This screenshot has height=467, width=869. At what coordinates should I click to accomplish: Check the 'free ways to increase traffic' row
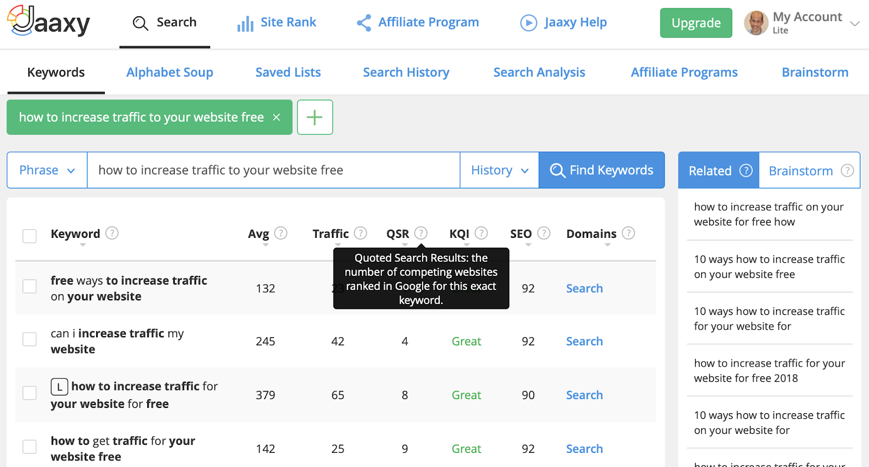(x=29, y=286)
